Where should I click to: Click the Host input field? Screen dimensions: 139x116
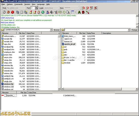pyautogui.click(x=16, y=8)
